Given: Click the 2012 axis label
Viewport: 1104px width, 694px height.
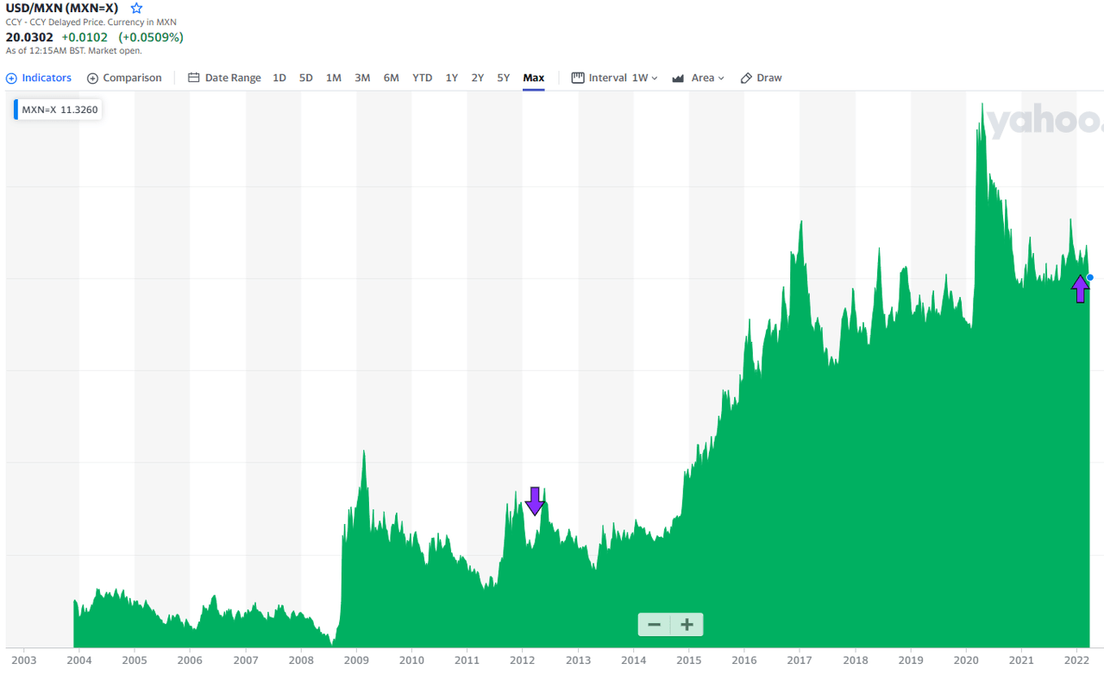Looking at the screenshot, I should click(x=523, y=660).
